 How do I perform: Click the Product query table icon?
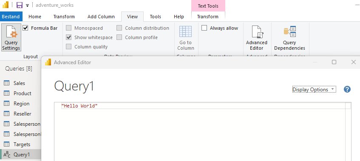click(x=7, y=93)
